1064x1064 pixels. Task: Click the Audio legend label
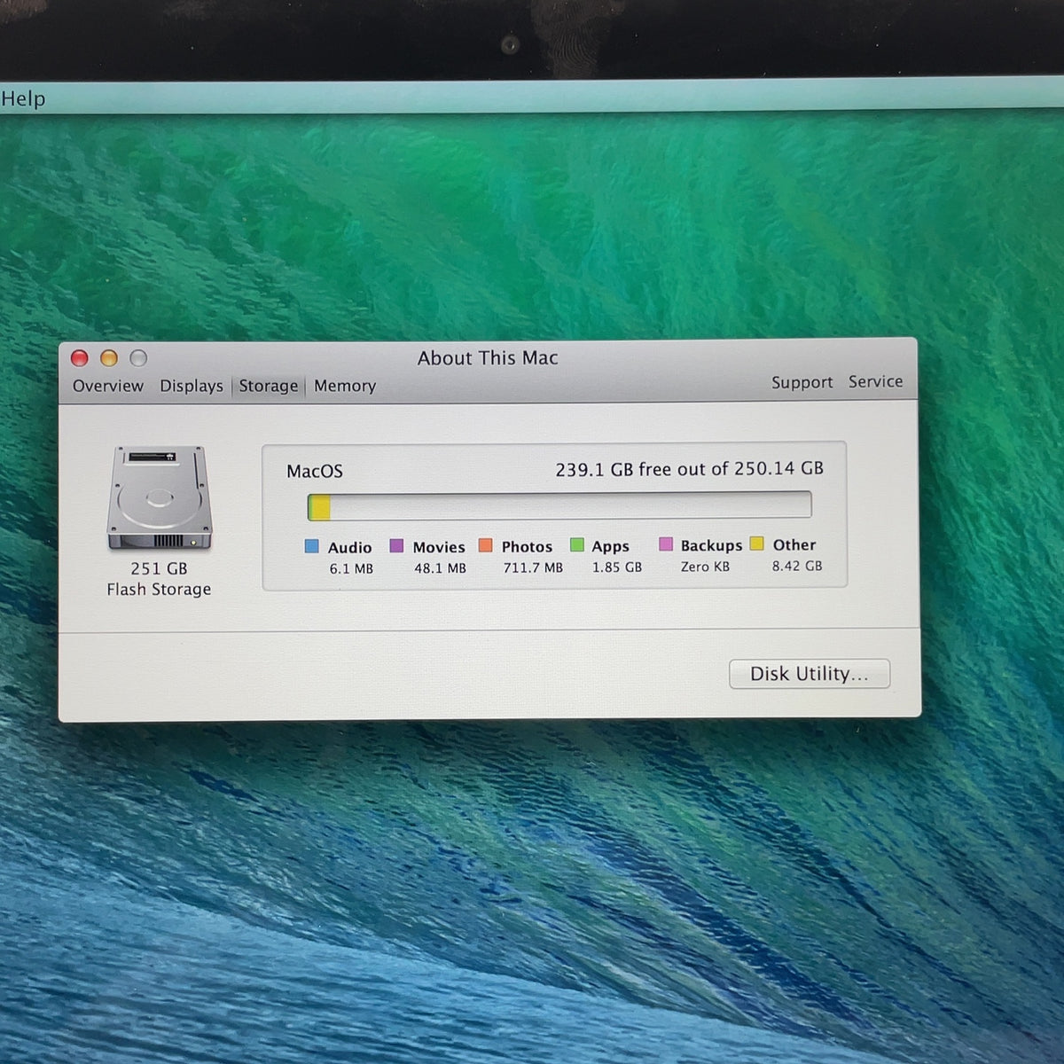350,547
